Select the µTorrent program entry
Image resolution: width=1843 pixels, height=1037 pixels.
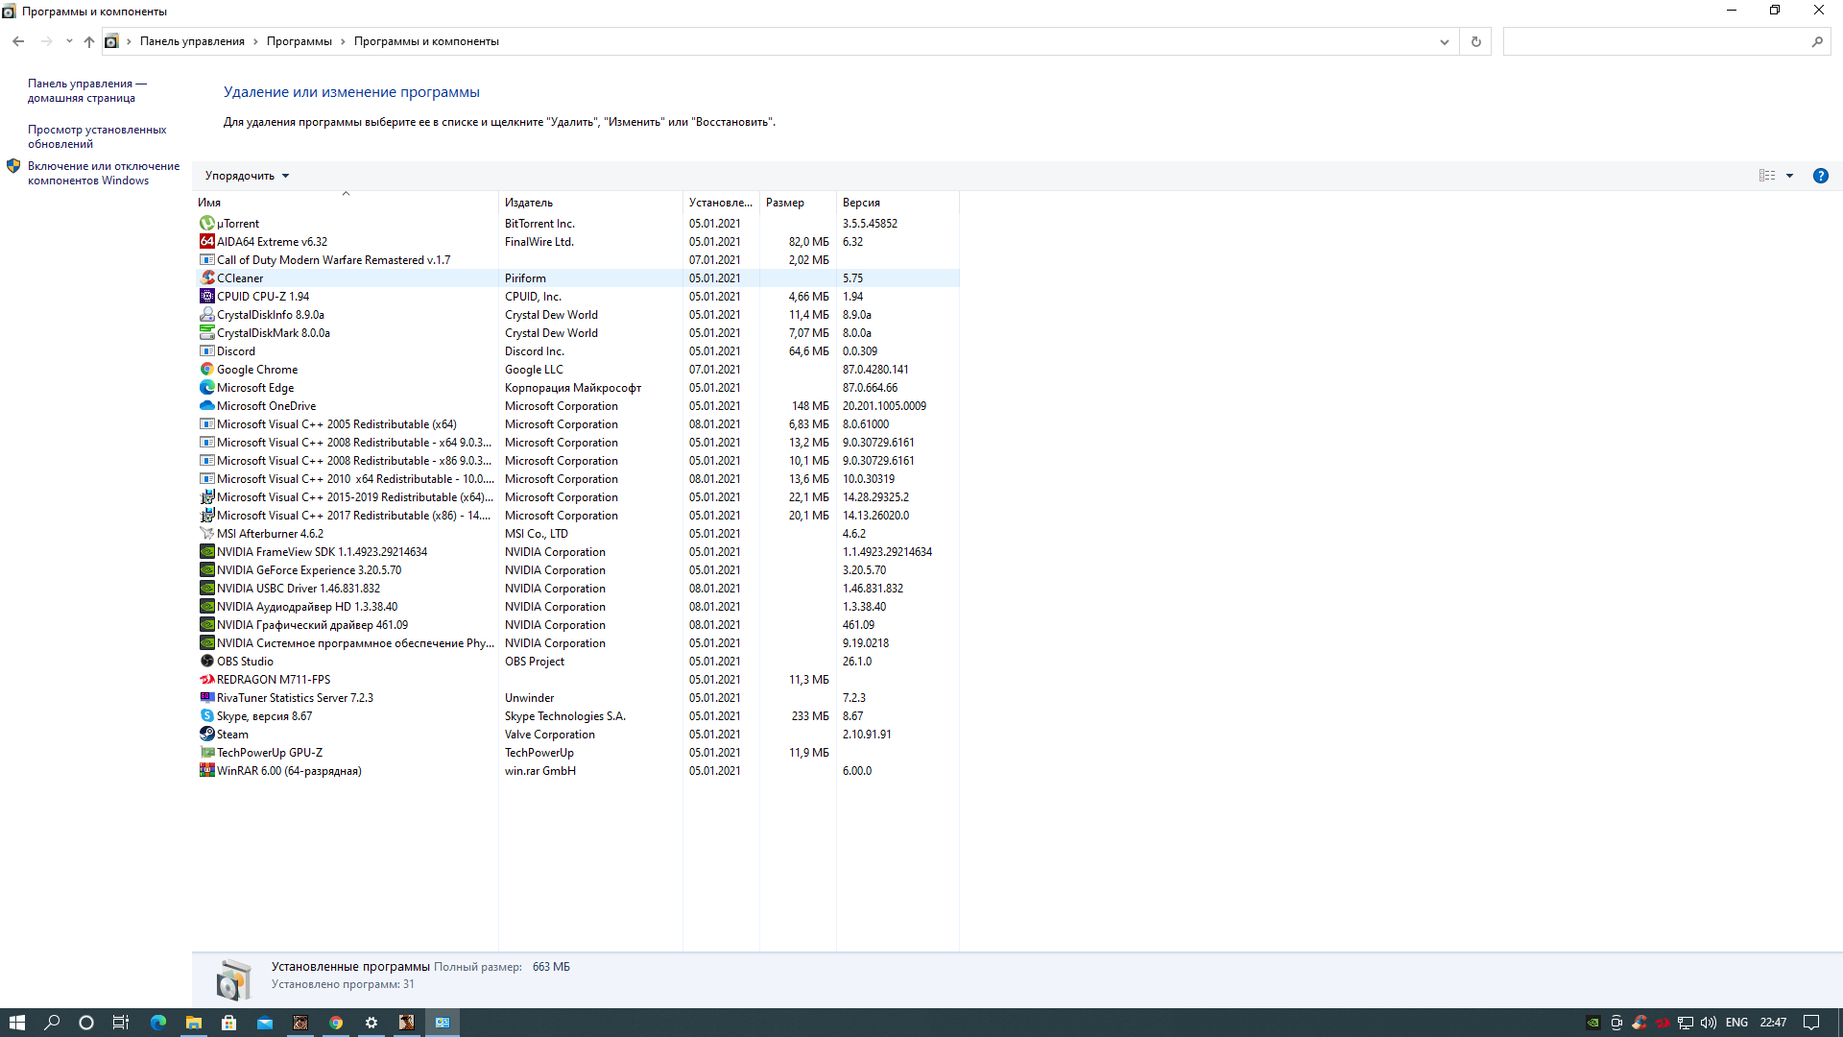point(577,224)
